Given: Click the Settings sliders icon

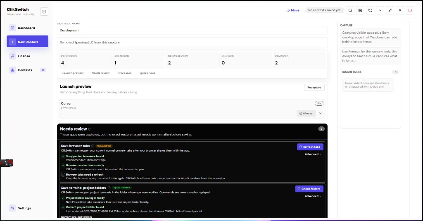Looking at the screenshot, I should tap(12, 208).
